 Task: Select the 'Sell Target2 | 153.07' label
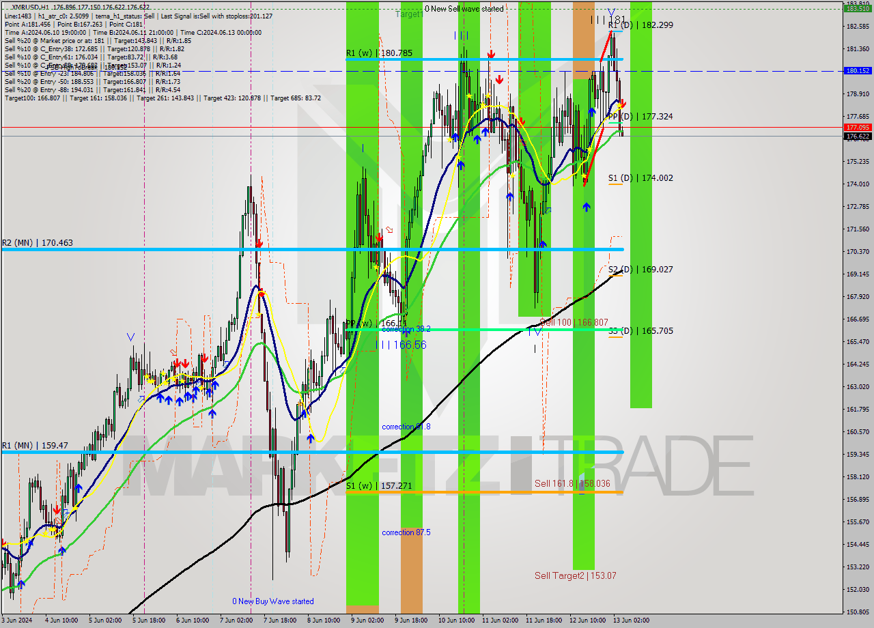(575, 575)
